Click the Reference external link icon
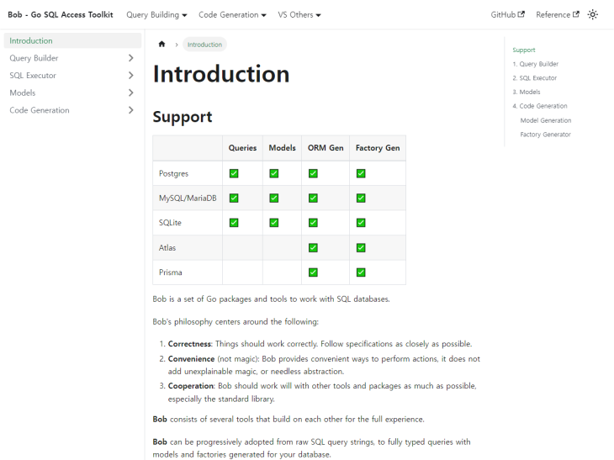The width and height of the screenshot is (614, 460). tap(575, 14)
